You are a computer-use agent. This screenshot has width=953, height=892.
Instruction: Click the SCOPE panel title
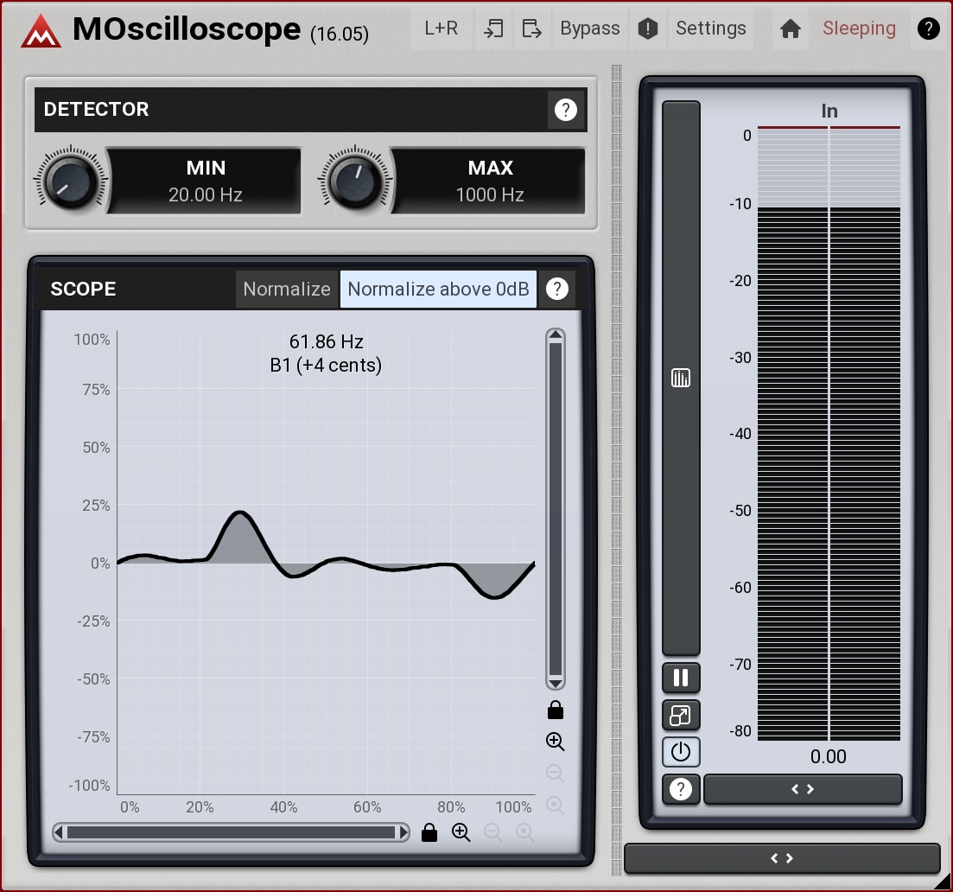click(83, 289)
